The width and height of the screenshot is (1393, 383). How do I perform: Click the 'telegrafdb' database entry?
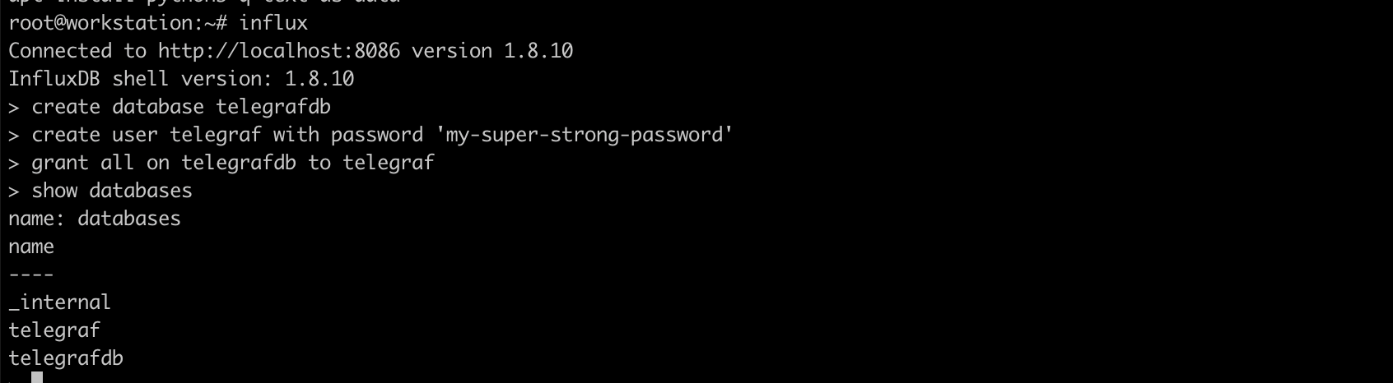[x=66, y=358]
